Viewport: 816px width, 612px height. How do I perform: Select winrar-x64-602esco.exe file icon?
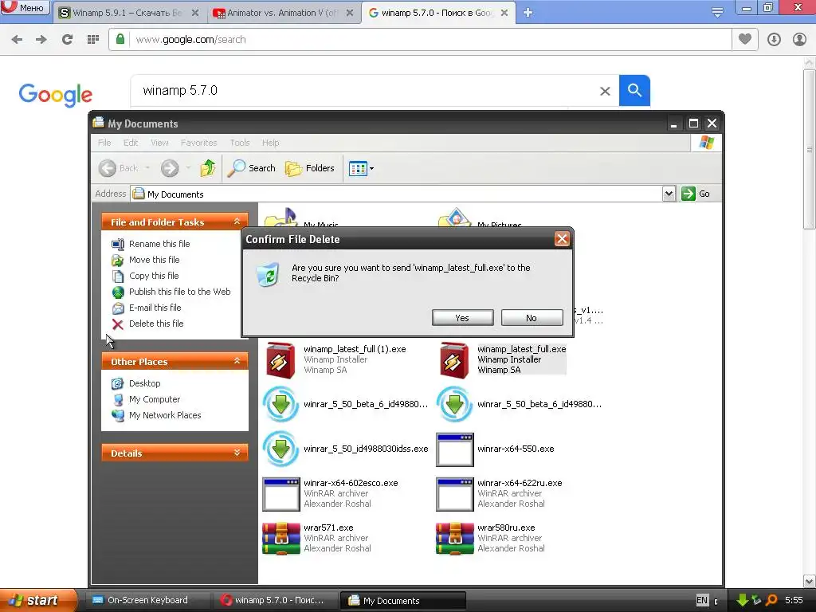click(x=281, y=493)
